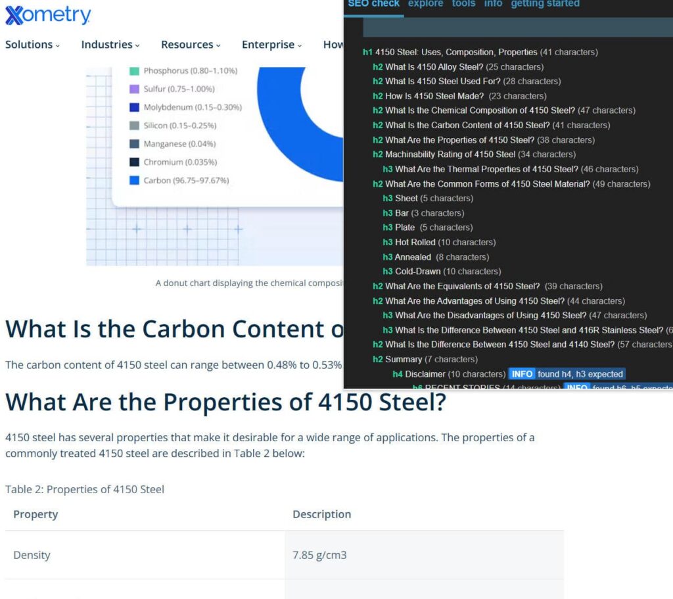The width and height of the screenshot is (673, 599).
Task: Switch to the tools tab
Action: coord(463,4)
